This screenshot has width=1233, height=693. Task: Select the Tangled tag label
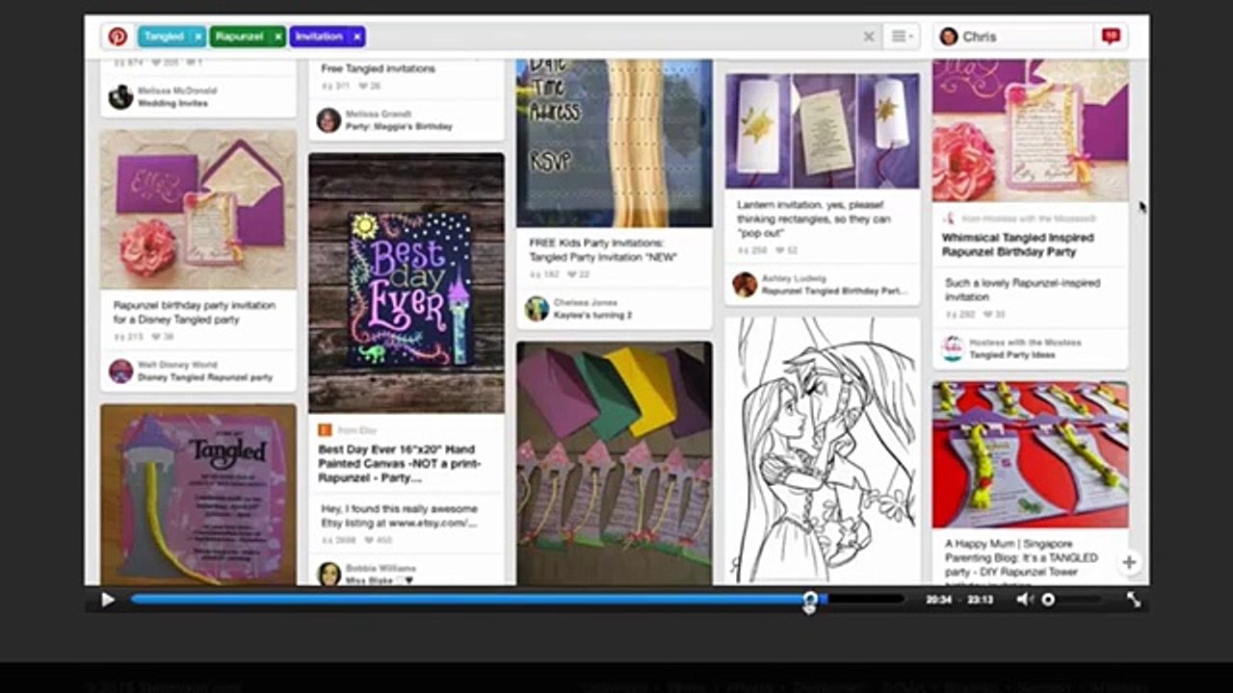tap(164, 37)
